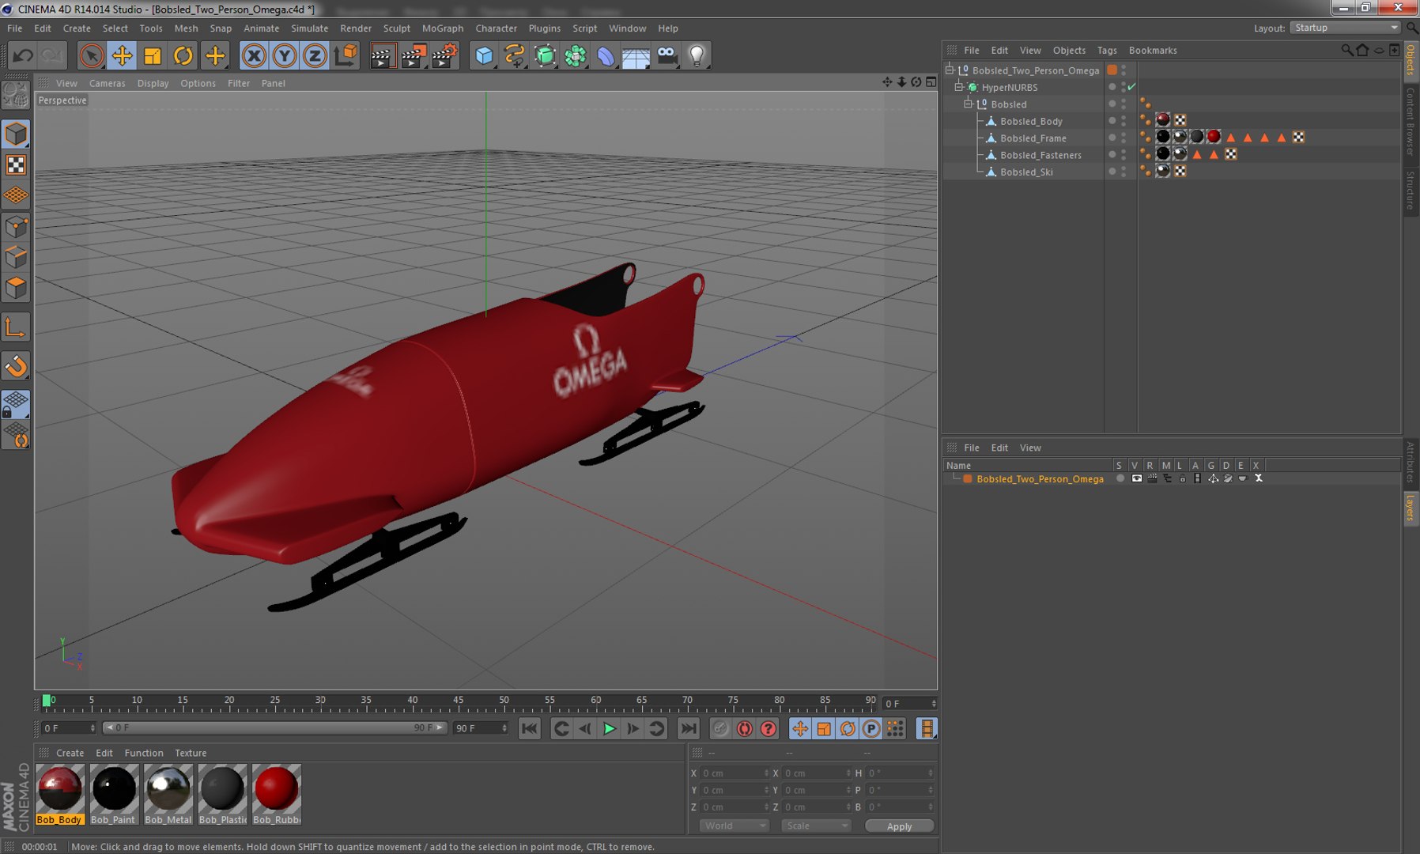Viewport: 1420px width, 854px height.
Task: Add a floor environment object icon
Action: [636, 55]
